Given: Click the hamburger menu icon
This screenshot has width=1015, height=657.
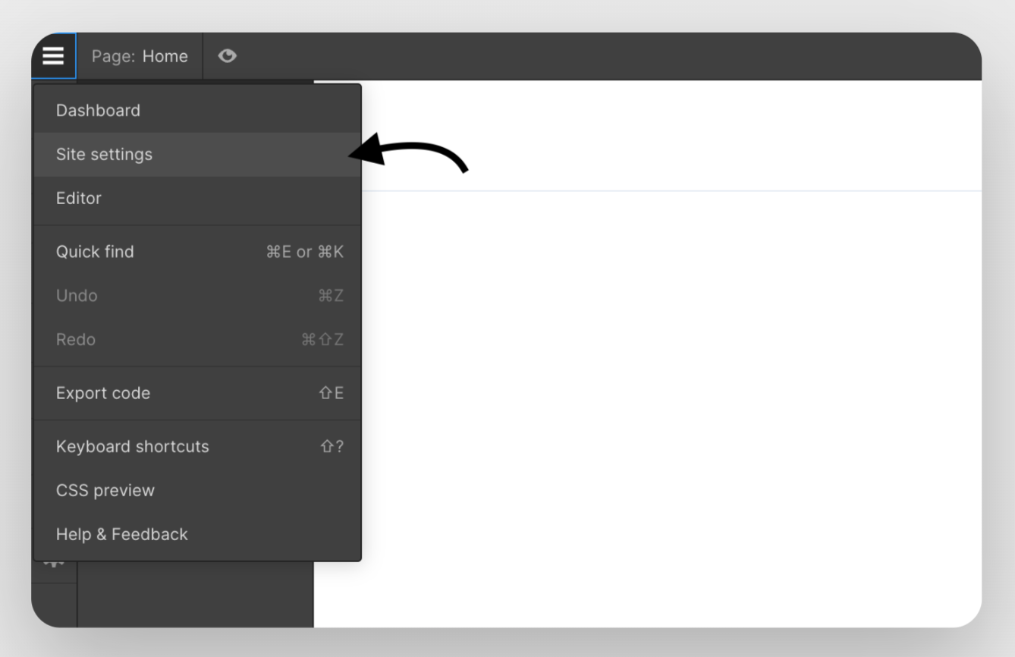Looking at the screenshot, I should pos(53,56).
